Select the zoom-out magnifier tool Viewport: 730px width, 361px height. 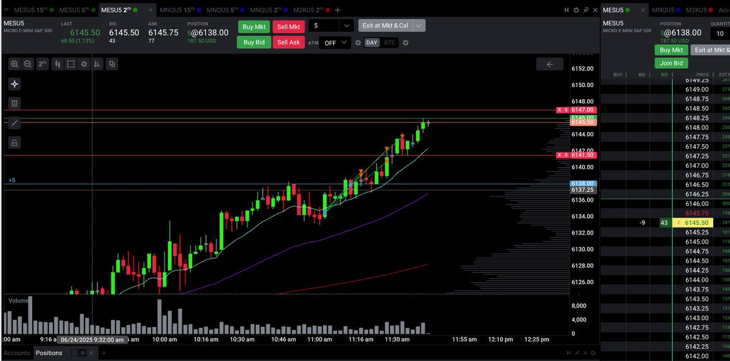28,63
